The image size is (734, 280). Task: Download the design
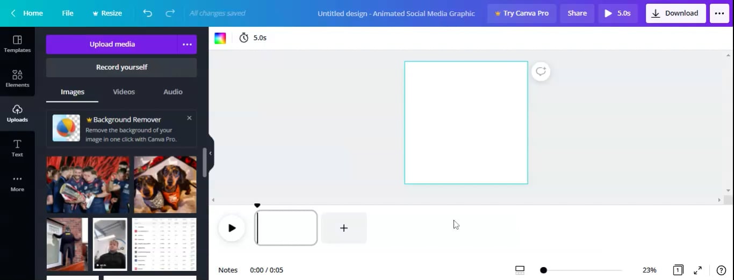tap(676, 13)
